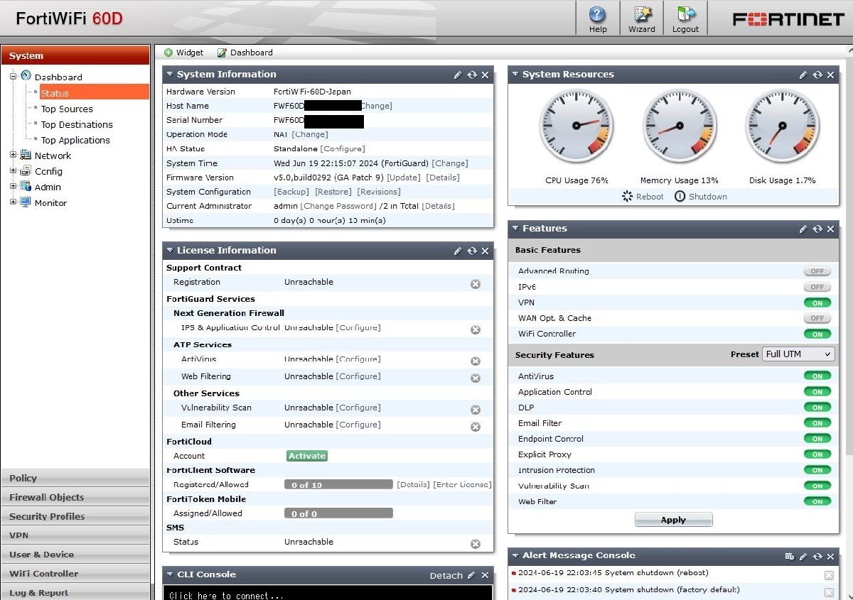This screenshot has height=600, width=853.
Task: Click the CLI Console connect area
Action: pos(327,594)
